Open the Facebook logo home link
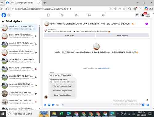154x117 pixels. 4,15
